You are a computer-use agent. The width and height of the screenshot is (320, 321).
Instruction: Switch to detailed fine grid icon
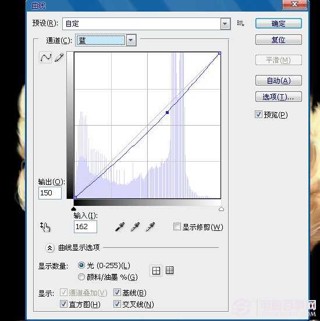click(x=169, y=270)
